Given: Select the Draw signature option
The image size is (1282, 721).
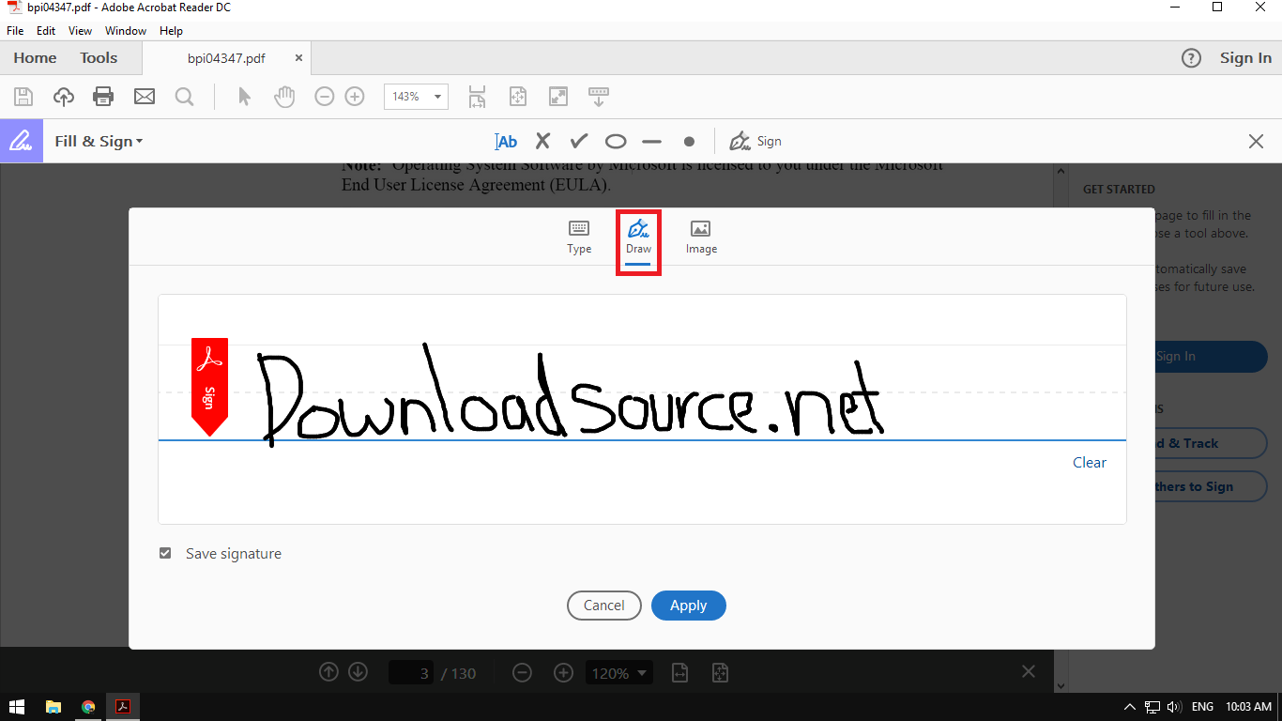Looking at the screenshot, I should (639, 238).
